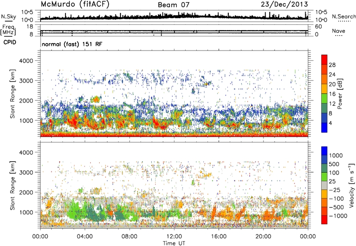
Task: Click the green velocity patch near 04:00
Action: click(87, 210)
